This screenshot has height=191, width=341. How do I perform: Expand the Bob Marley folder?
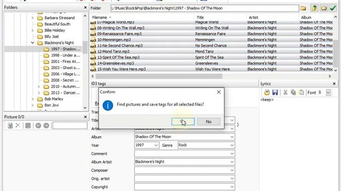coord(33,99)
